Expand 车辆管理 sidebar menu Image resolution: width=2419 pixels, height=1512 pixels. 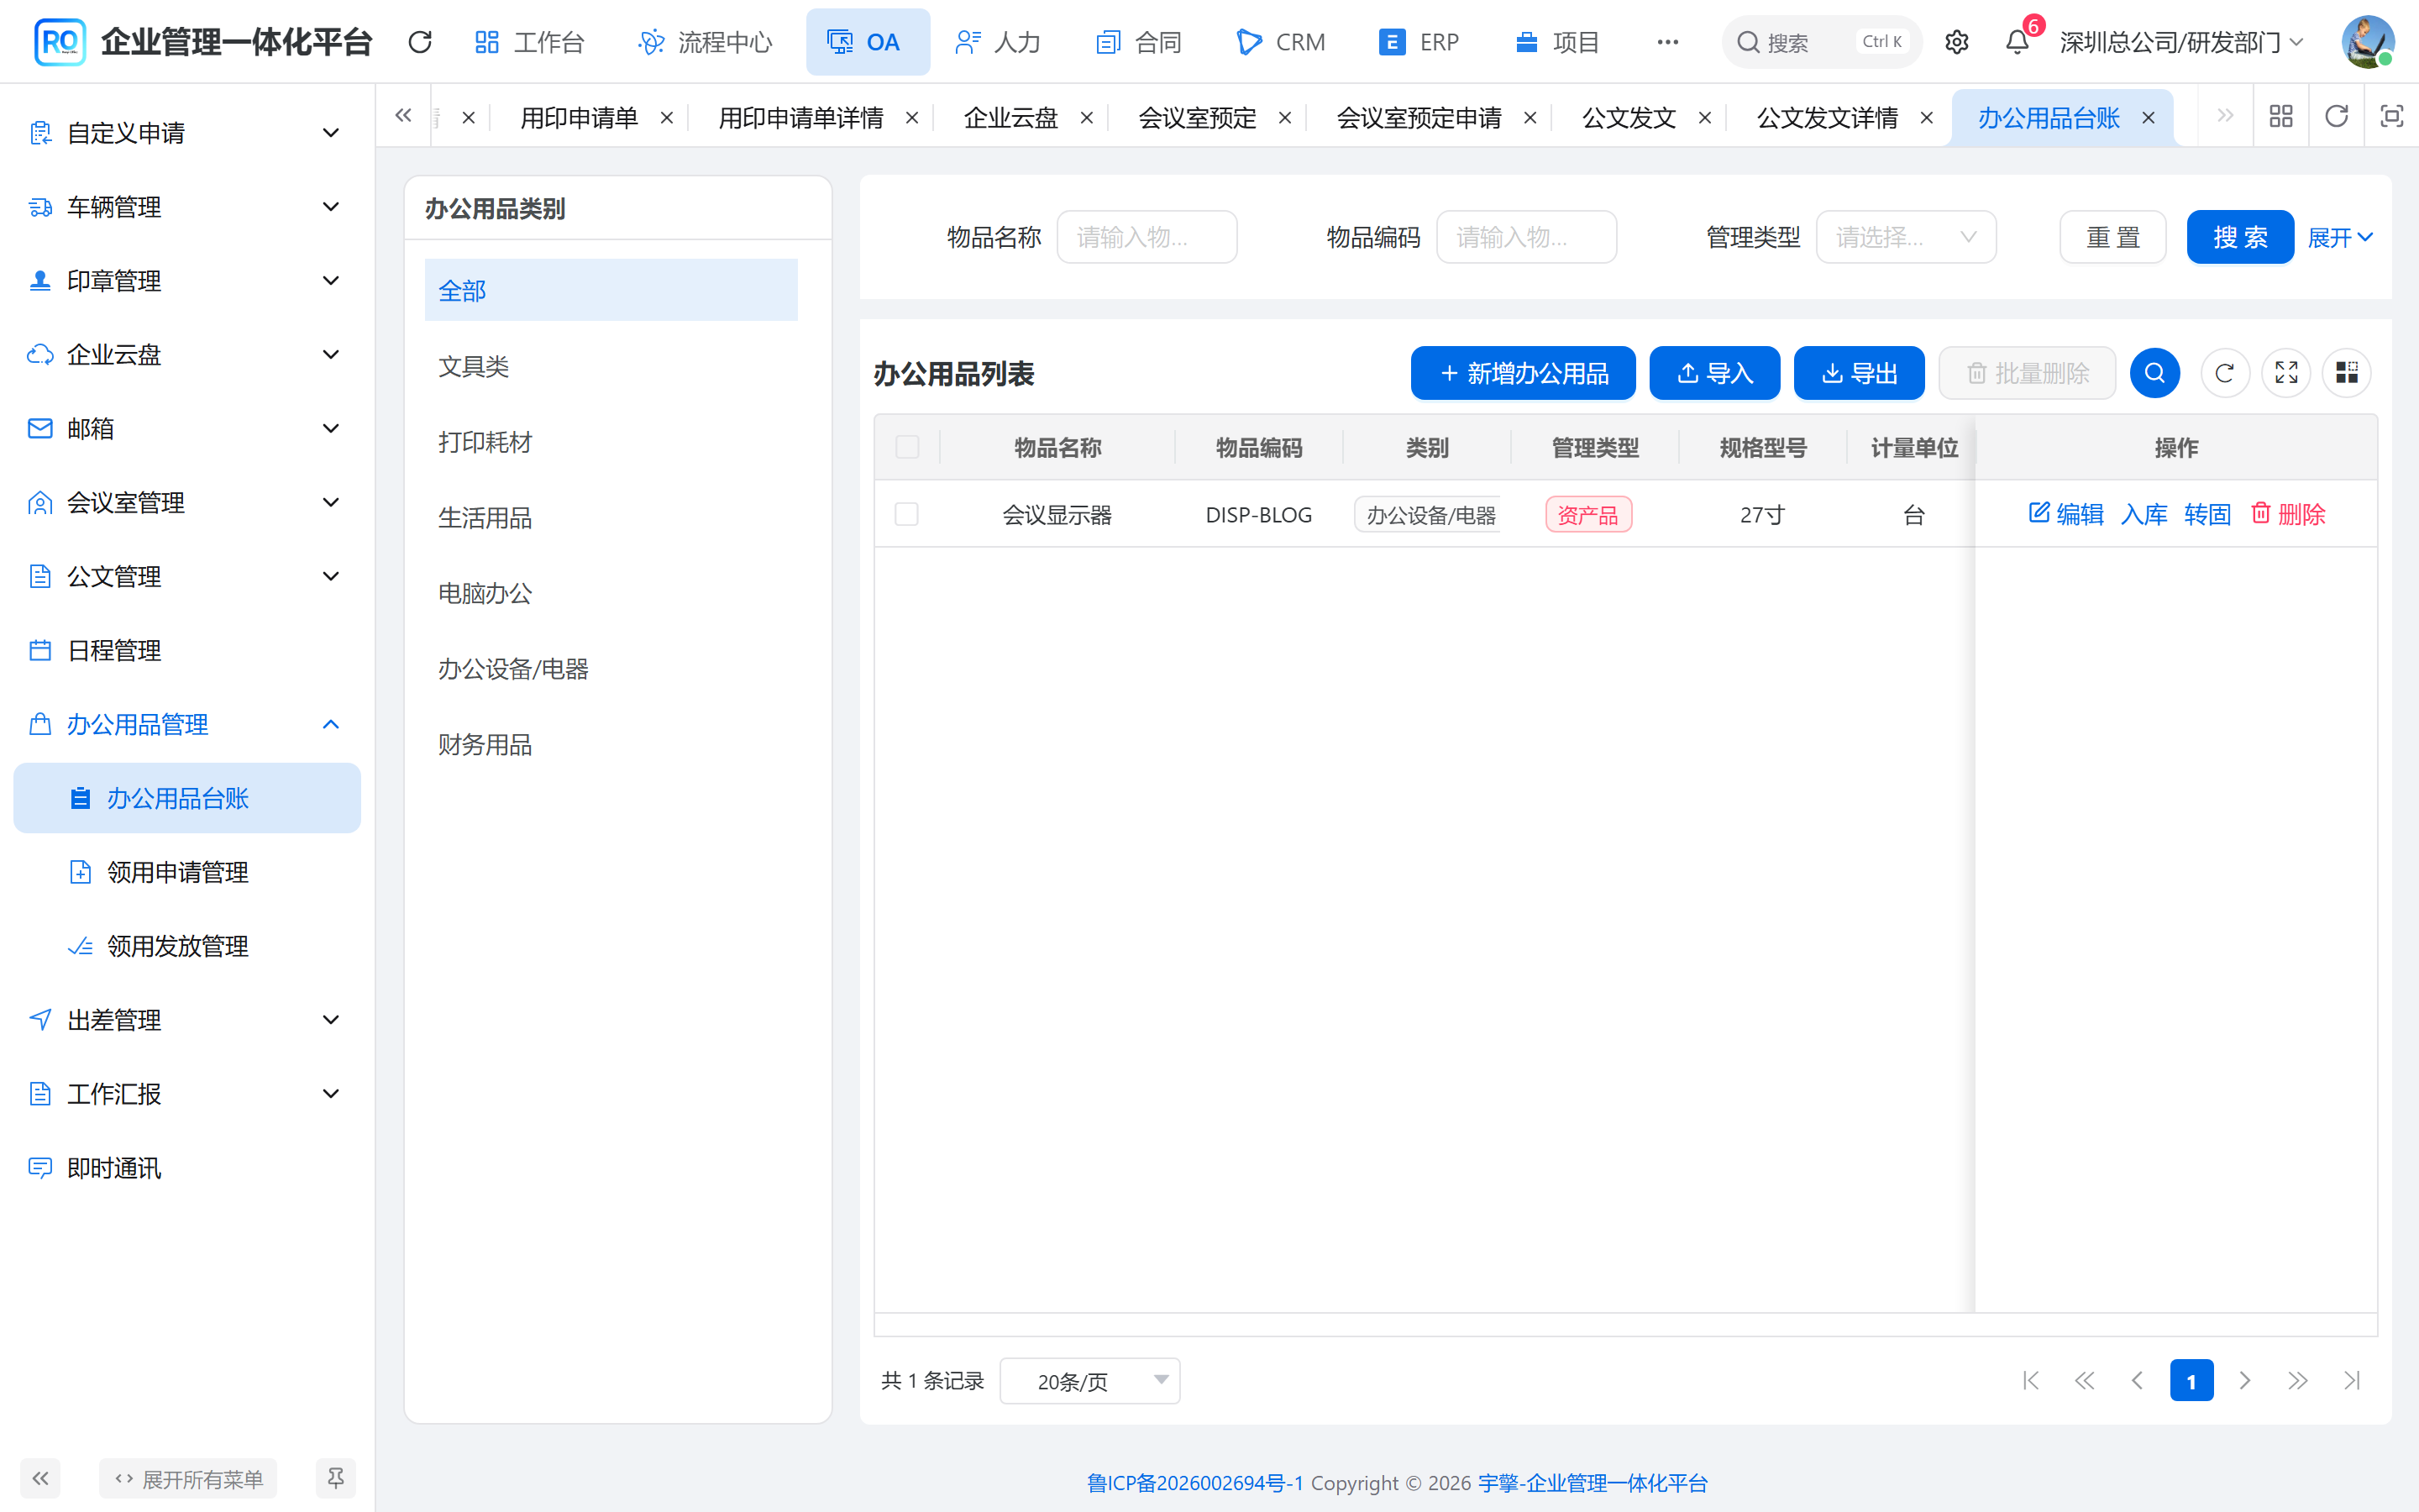point(186,207)
